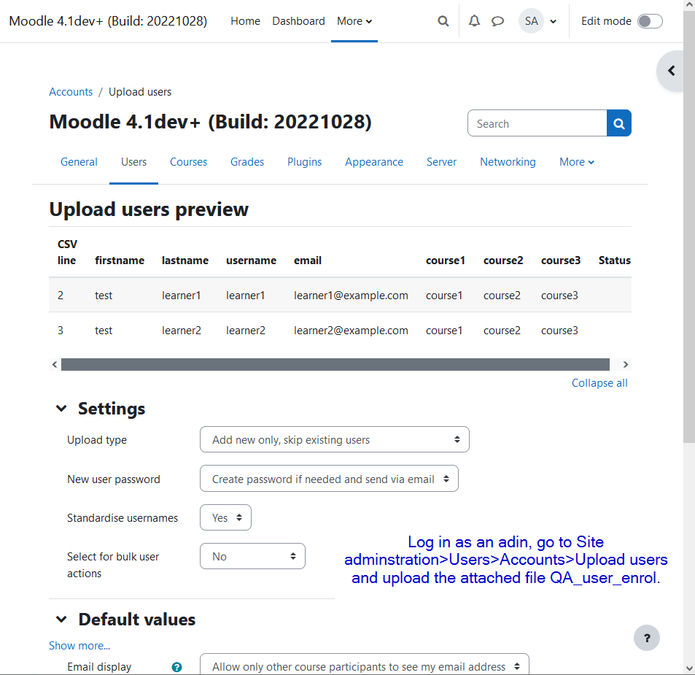
Task: Open the More admin tabs dropdown
Action: pos(576,162)
